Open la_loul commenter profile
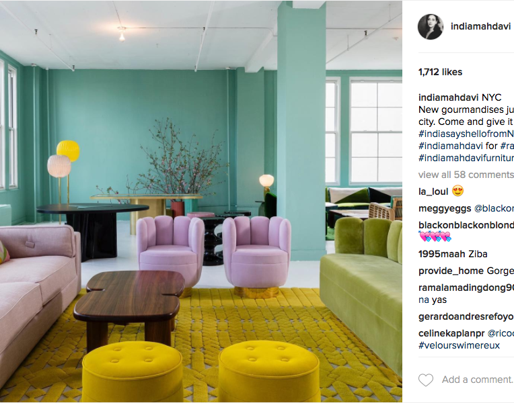514x403 pixels. tap(433, 191)
